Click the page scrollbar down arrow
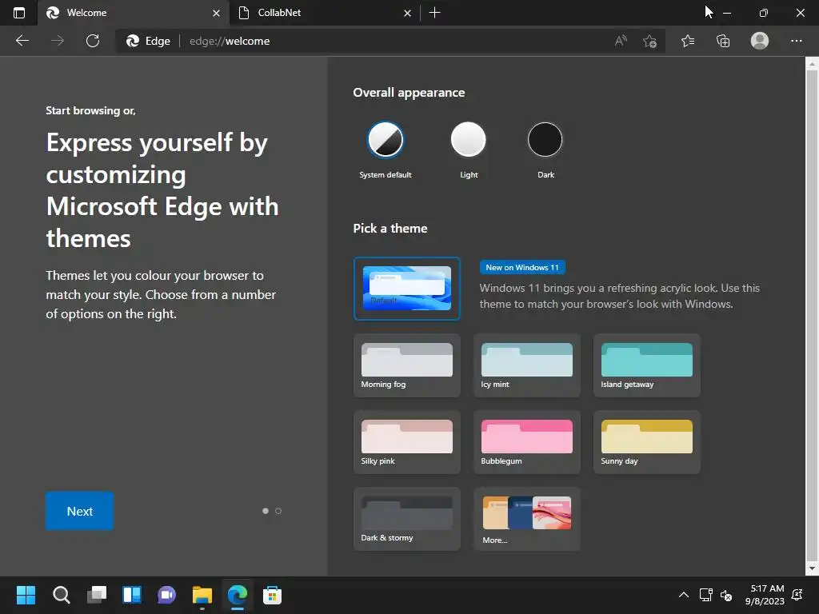Viewport: 819px width, 614px height. tap(811, 568)
